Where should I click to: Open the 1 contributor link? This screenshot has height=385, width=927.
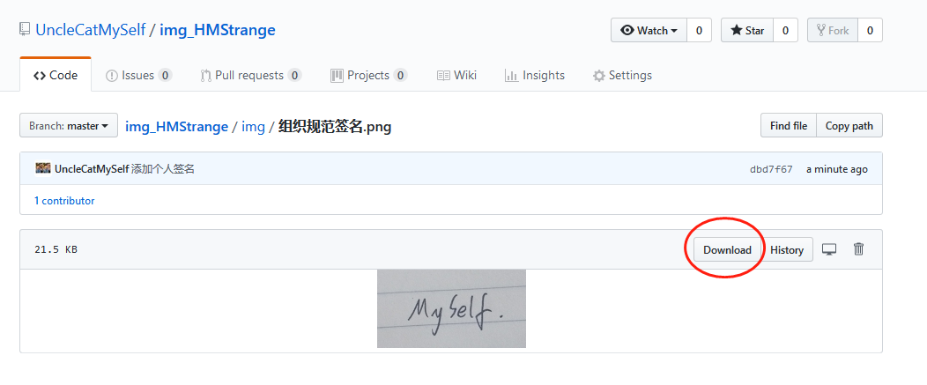coord(64,201)
